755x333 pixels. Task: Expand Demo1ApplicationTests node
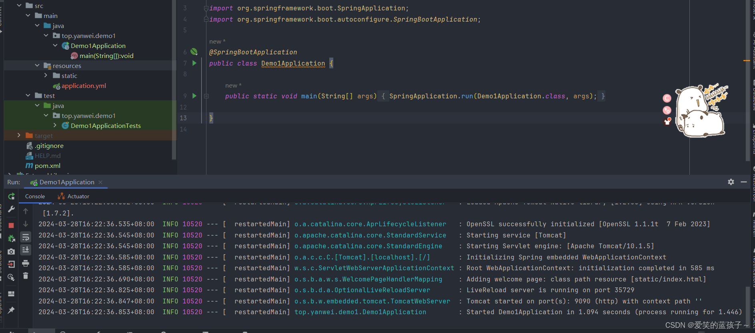pyautogui.click(x=55, y=125)
